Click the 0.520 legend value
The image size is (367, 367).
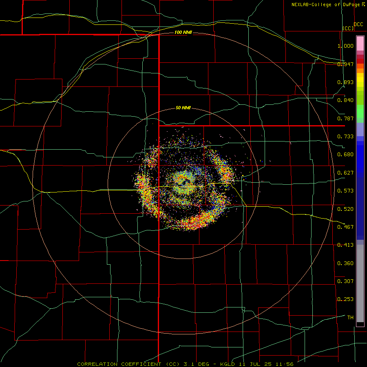(345, 209)
